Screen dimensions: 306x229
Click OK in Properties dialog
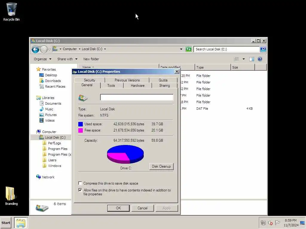(x=118, y=208)
